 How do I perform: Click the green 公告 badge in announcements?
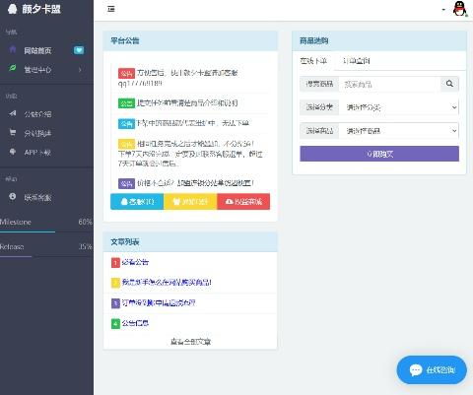click(126, 103)
